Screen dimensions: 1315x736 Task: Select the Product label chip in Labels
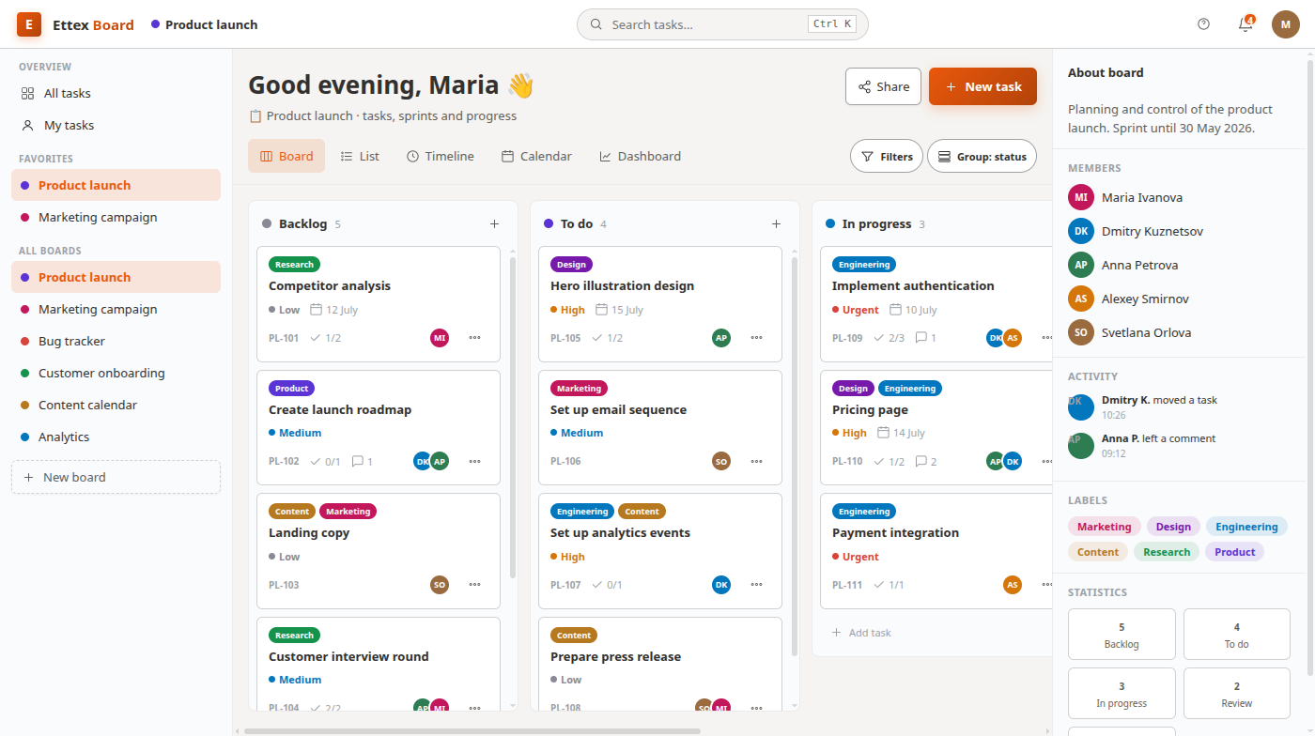pyautogui.click(x=1234, y=552)
